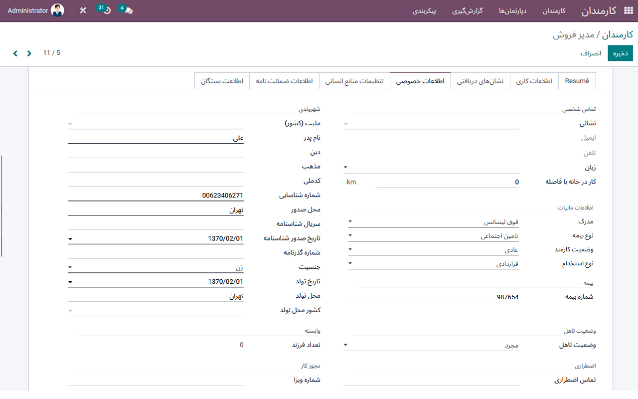Save the record with ذخیره button
Image resolution: width=638 pixels, height=399 pixels.
click(x=620, y=53)
